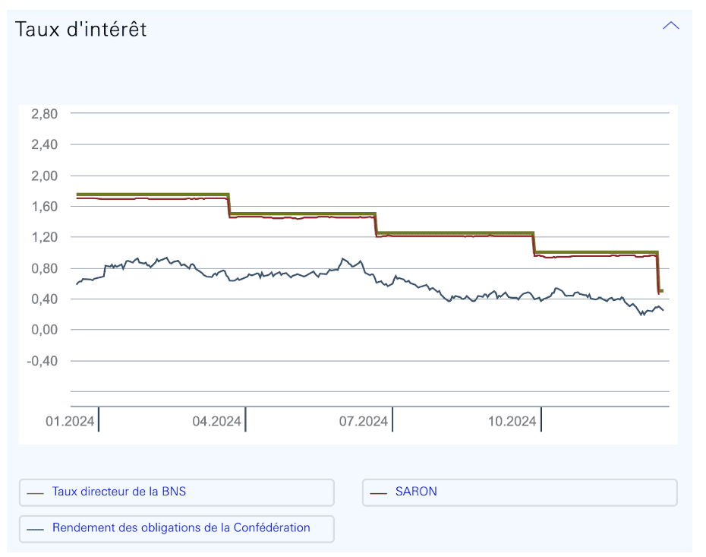Click the red line swatch beside SARON
This screenshot has height=557, width=706.
pyautogui.click(x=379, y=492)
